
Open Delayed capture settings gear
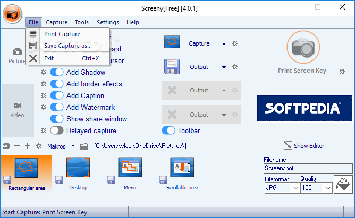click(x=44, y=130)
